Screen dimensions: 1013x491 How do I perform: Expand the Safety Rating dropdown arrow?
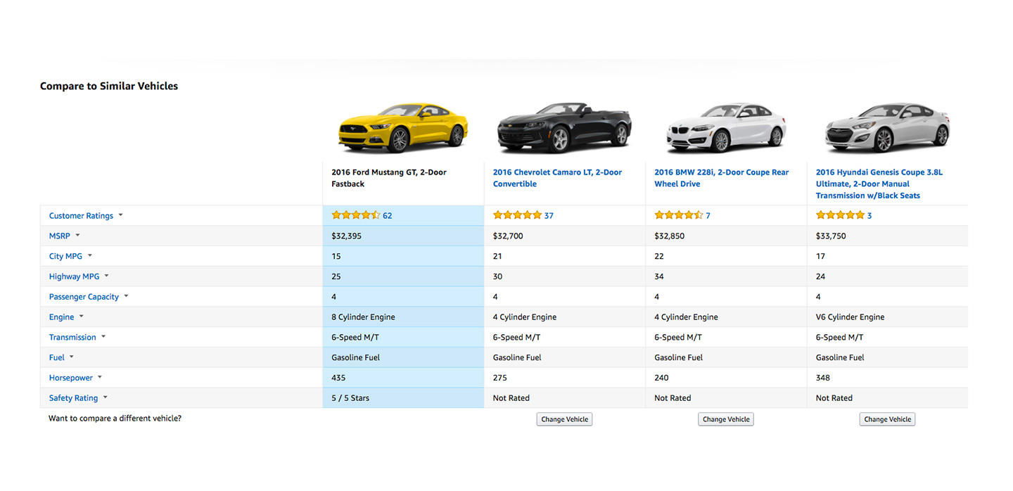(x=105, y=397)
